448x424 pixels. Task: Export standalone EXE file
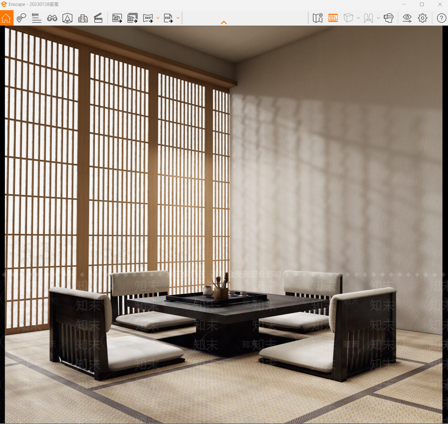(x=168, y=18)
